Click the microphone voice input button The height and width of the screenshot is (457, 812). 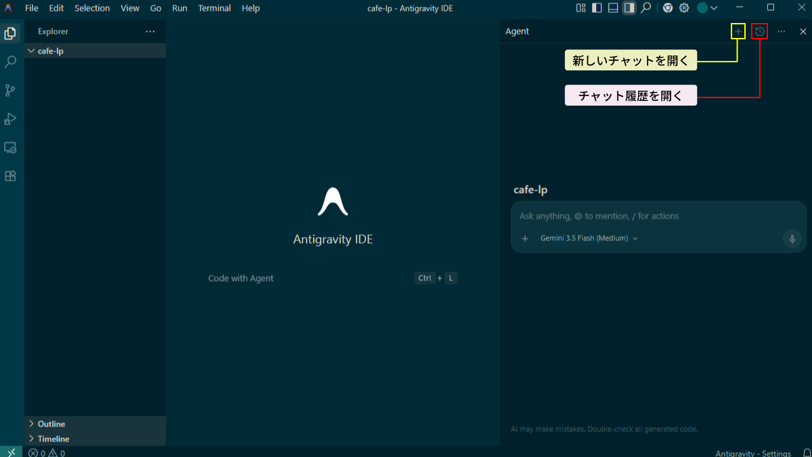(792, 238)
